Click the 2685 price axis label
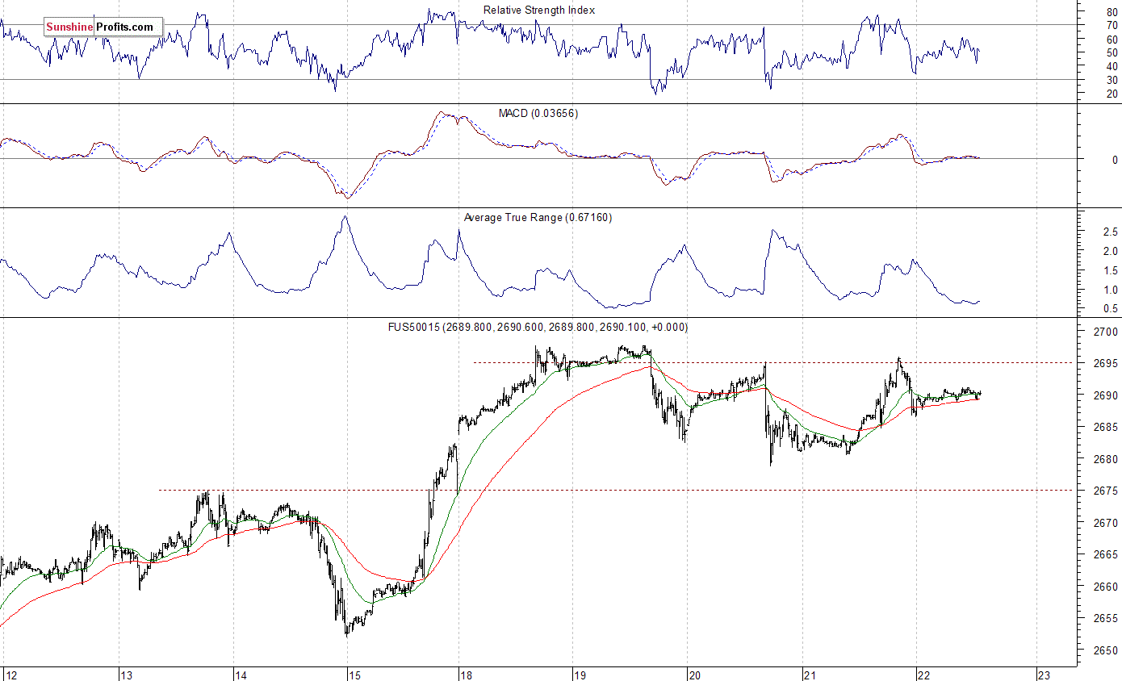The image size is (1122, 681). click(x=1107, y=427)
